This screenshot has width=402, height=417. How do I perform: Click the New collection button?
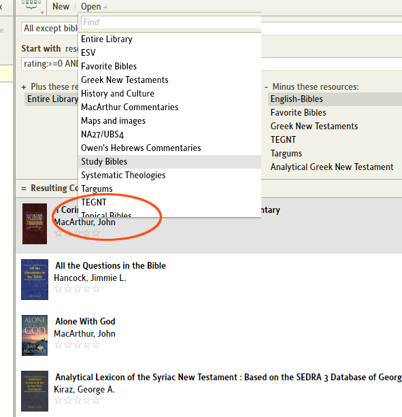point(61,6)
